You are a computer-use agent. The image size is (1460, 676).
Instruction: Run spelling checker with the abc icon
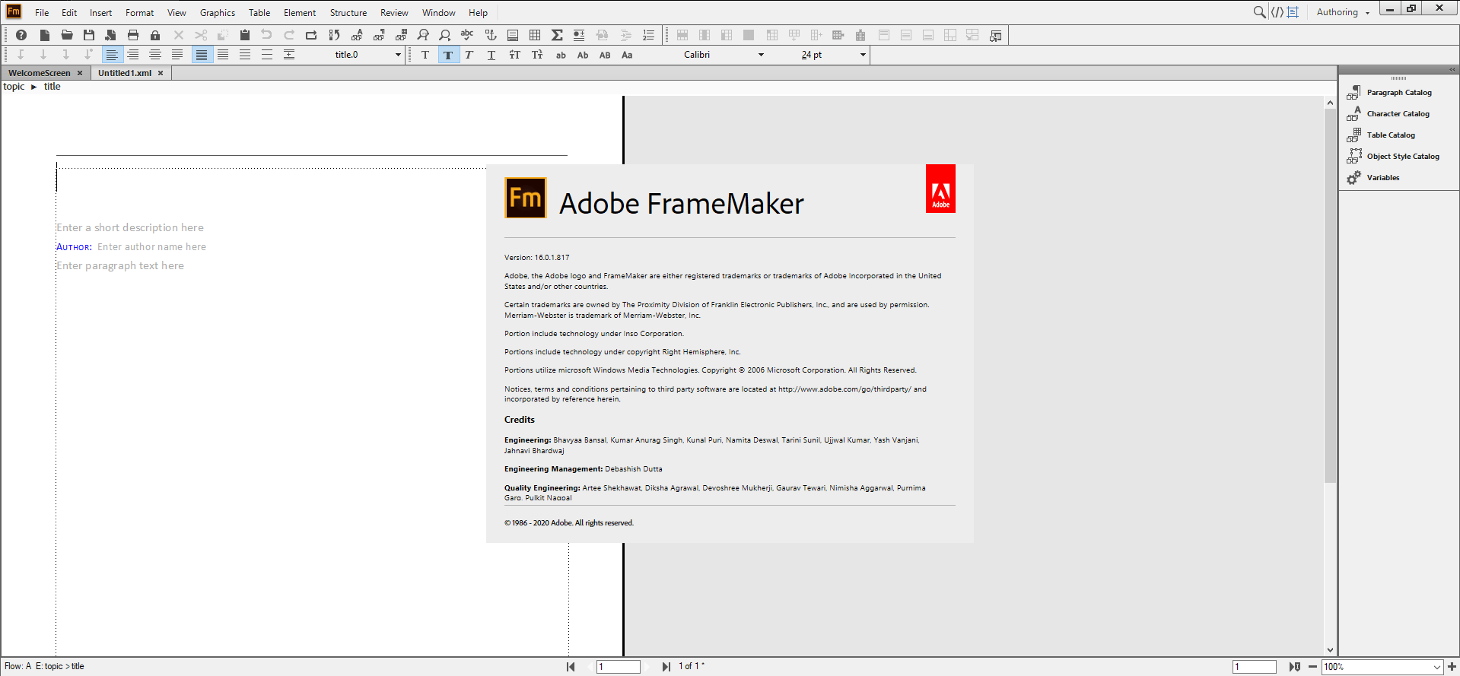pyautogui.click(x=467, y=35)
